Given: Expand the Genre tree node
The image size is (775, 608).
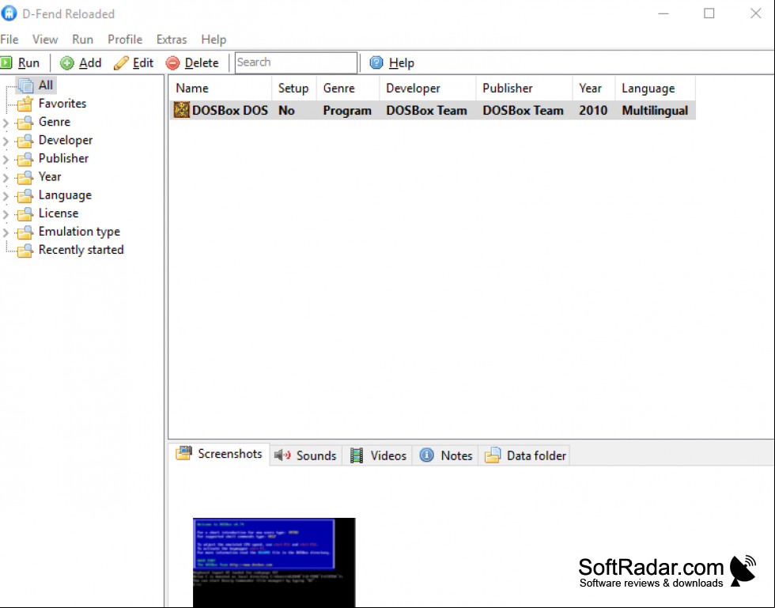Looking at the screenshot, I should (6, 123).
